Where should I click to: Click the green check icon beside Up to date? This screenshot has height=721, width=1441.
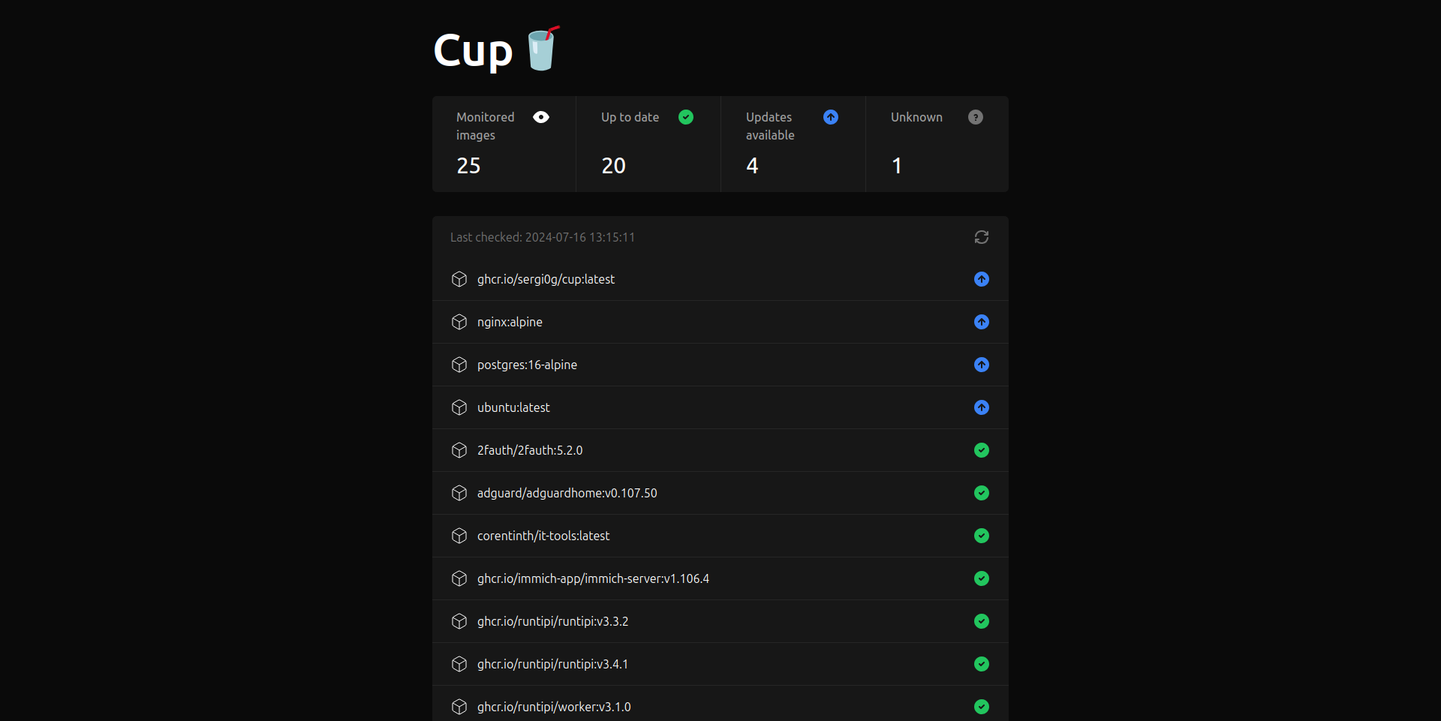[x=686, y=117]
